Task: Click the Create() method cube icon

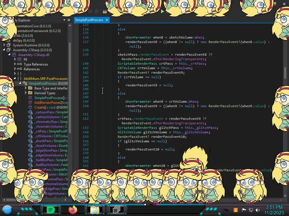Action: (30, 107)
